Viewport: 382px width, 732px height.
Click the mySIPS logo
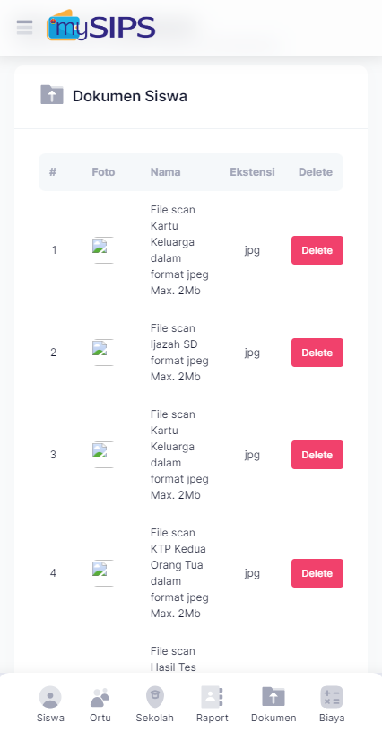[x=100, y=25]
